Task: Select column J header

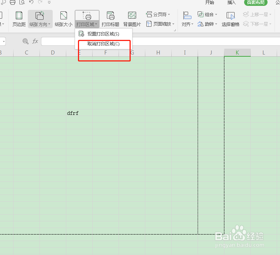Action: (x=211, y=53)
